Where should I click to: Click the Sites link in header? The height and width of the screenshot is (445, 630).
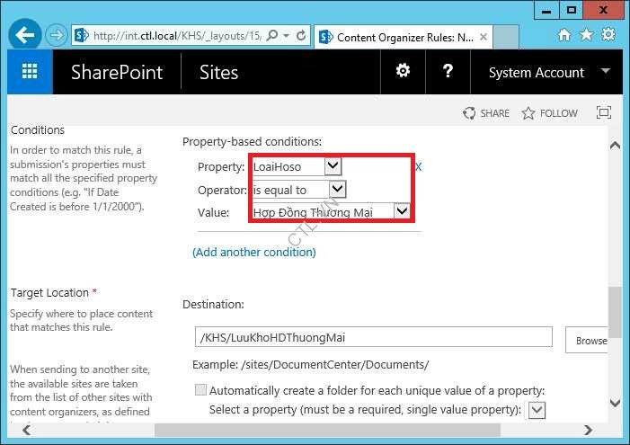(x=218, y=73)
